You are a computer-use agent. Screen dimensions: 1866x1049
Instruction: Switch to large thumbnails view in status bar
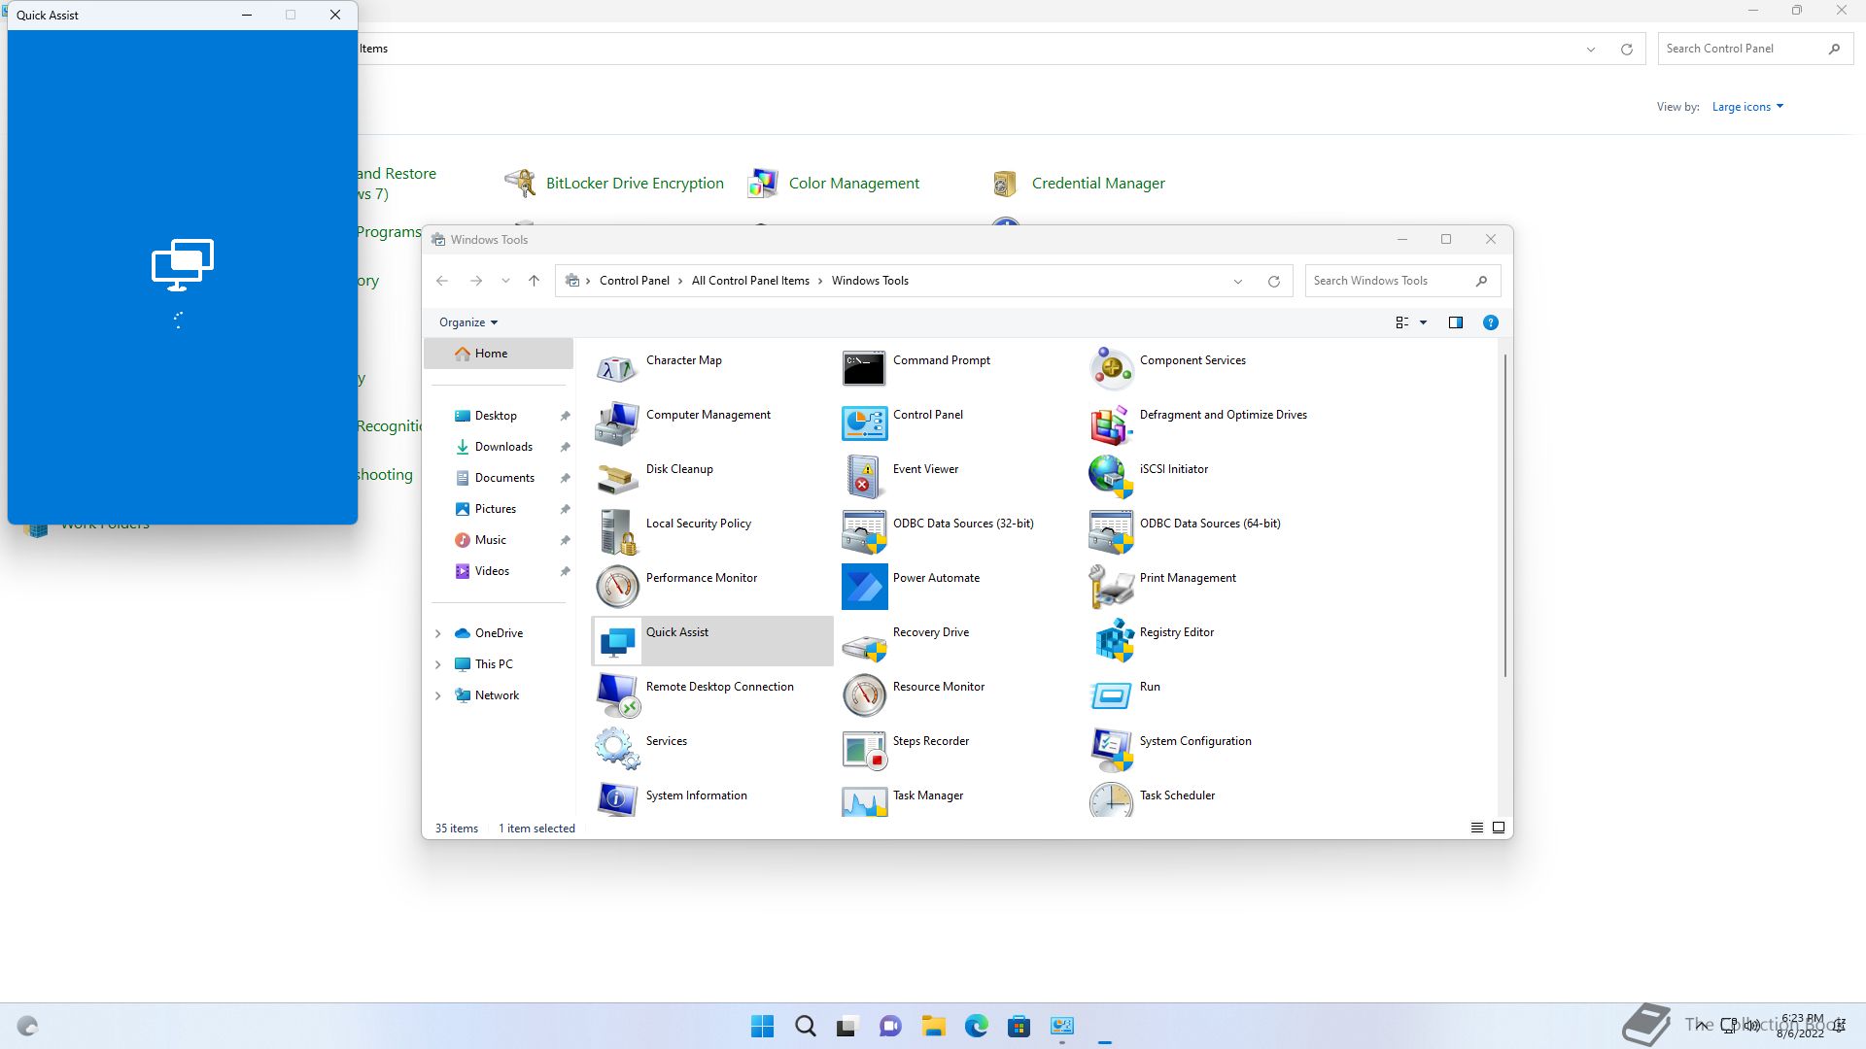click(1499, 828)
